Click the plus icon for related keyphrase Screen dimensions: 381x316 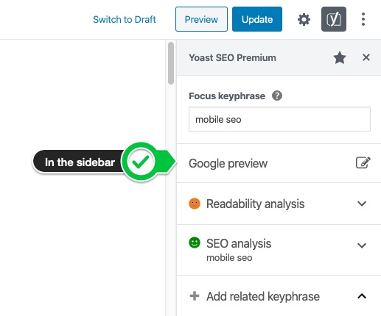coord(195,296)
